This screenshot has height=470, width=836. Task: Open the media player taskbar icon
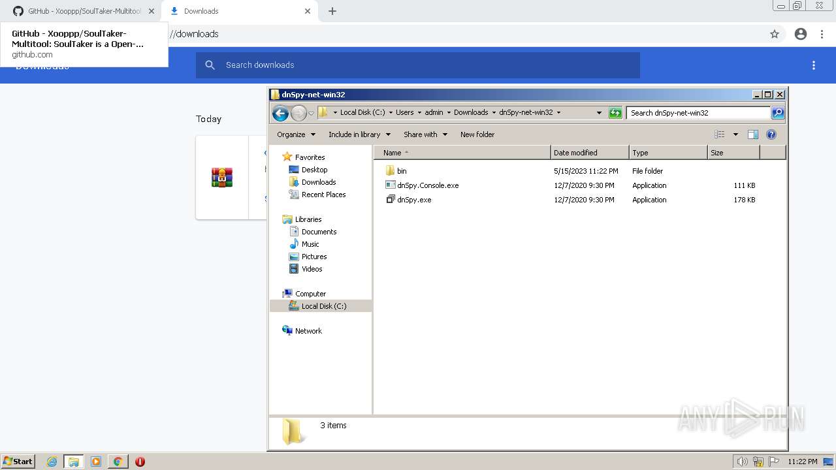pos(96,462)
